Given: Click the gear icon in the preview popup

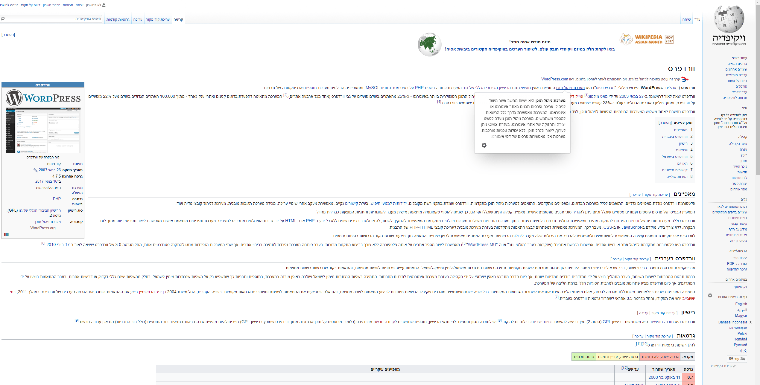Looking at the screenshot, I should (484, 145).
